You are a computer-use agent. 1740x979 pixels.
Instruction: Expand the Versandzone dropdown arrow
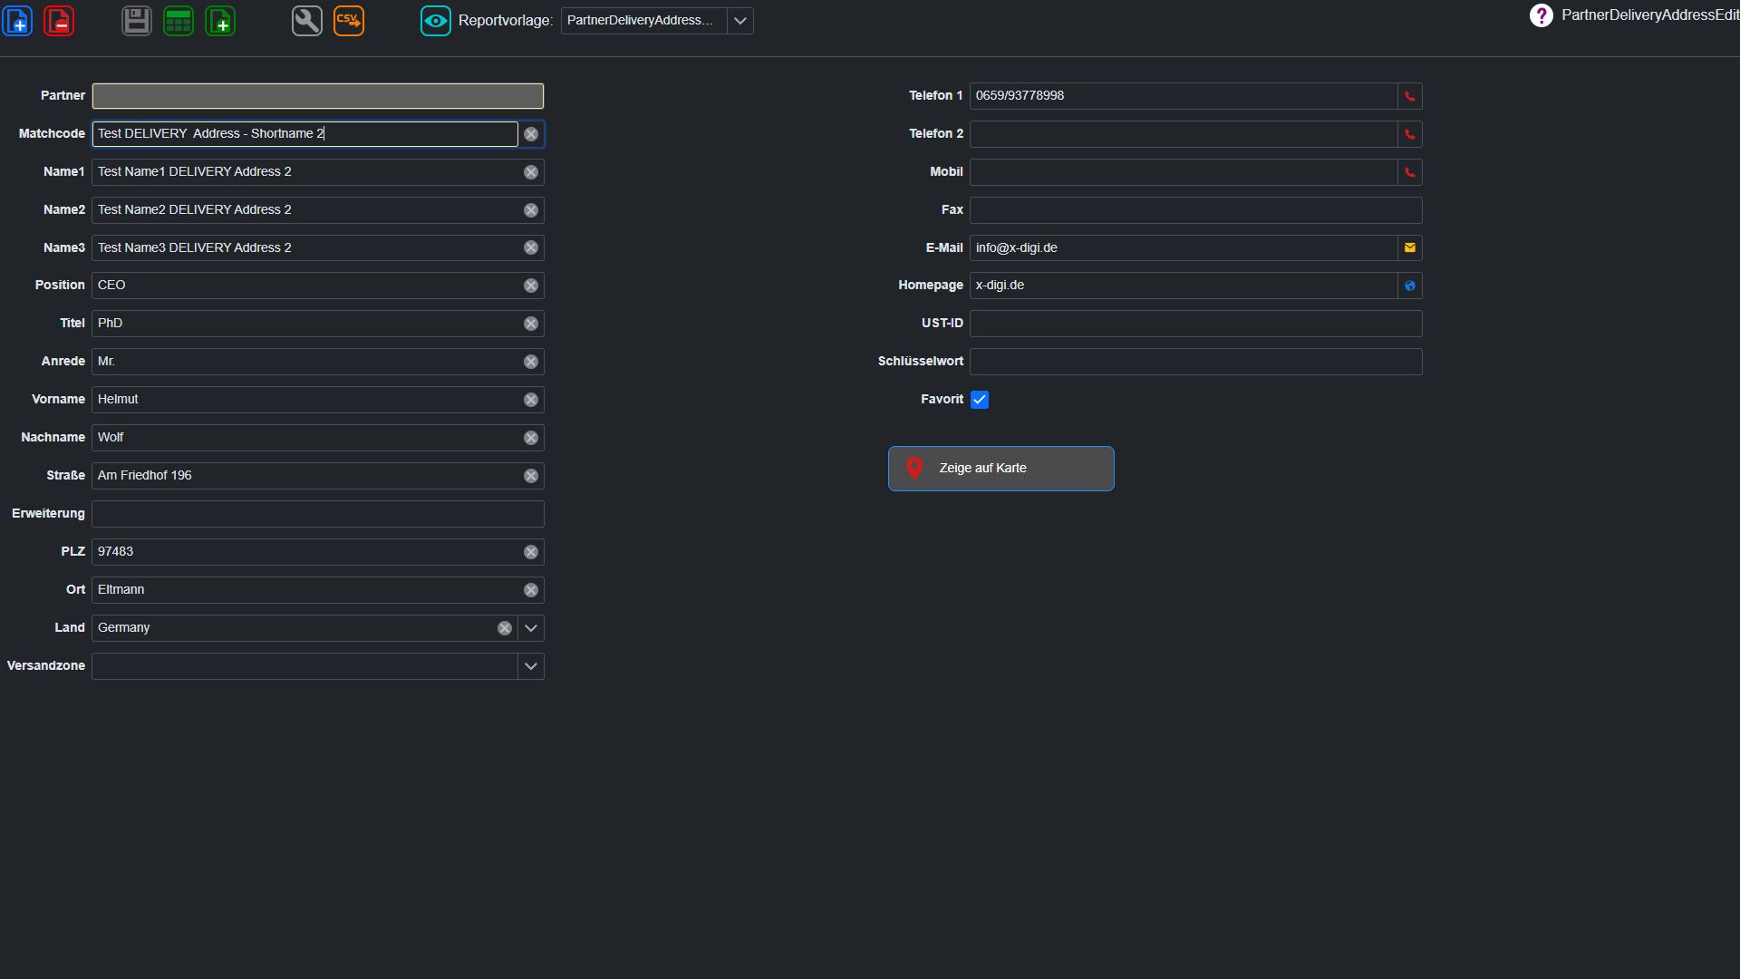click(x=531, y=666)
